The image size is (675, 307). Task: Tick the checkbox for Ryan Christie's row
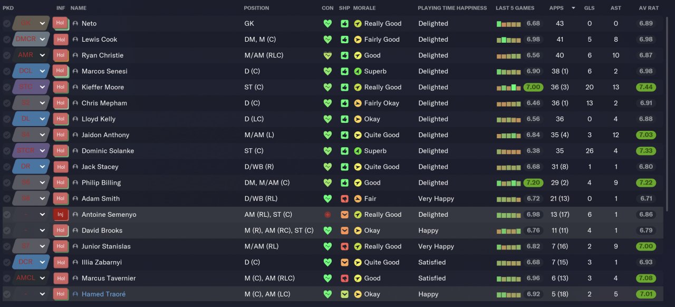[6, 55]
